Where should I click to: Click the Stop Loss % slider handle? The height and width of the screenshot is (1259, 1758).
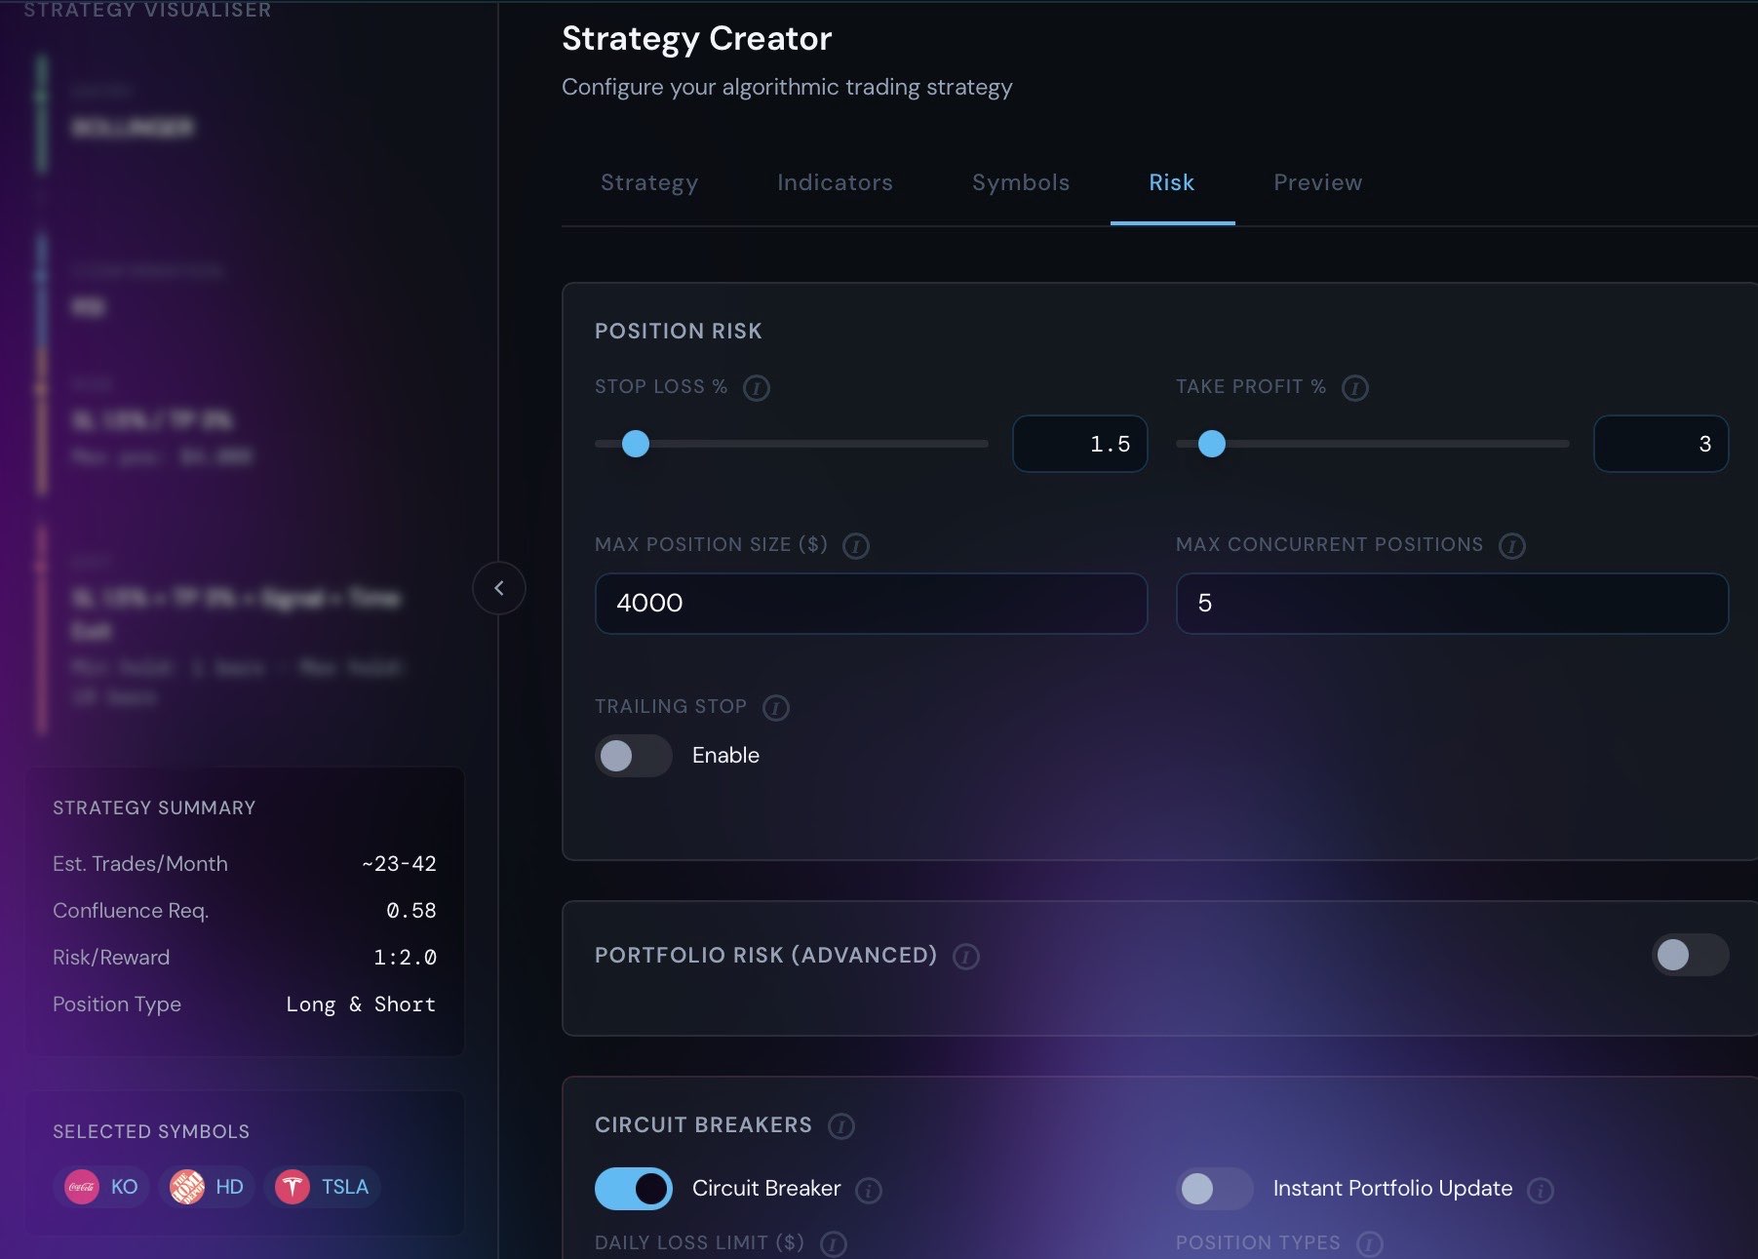tap(636, 444)
